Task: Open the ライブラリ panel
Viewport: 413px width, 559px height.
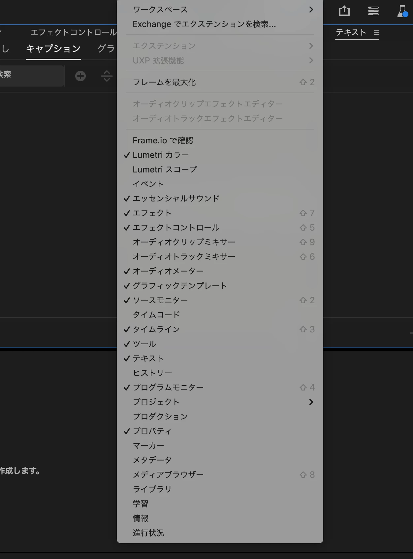Action: click(220, 489)
